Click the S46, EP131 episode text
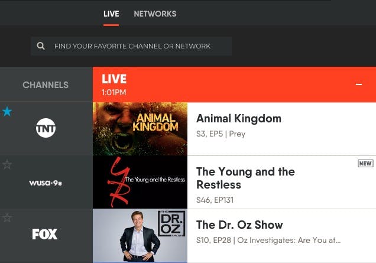Image resolution: width=376 pixels, height=263 pixels. click(x=215, y=200)
